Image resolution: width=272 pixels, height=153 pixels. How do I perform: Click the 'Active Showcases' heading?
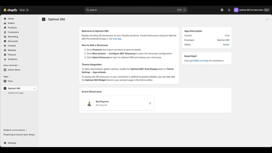[x=91, y=91]
